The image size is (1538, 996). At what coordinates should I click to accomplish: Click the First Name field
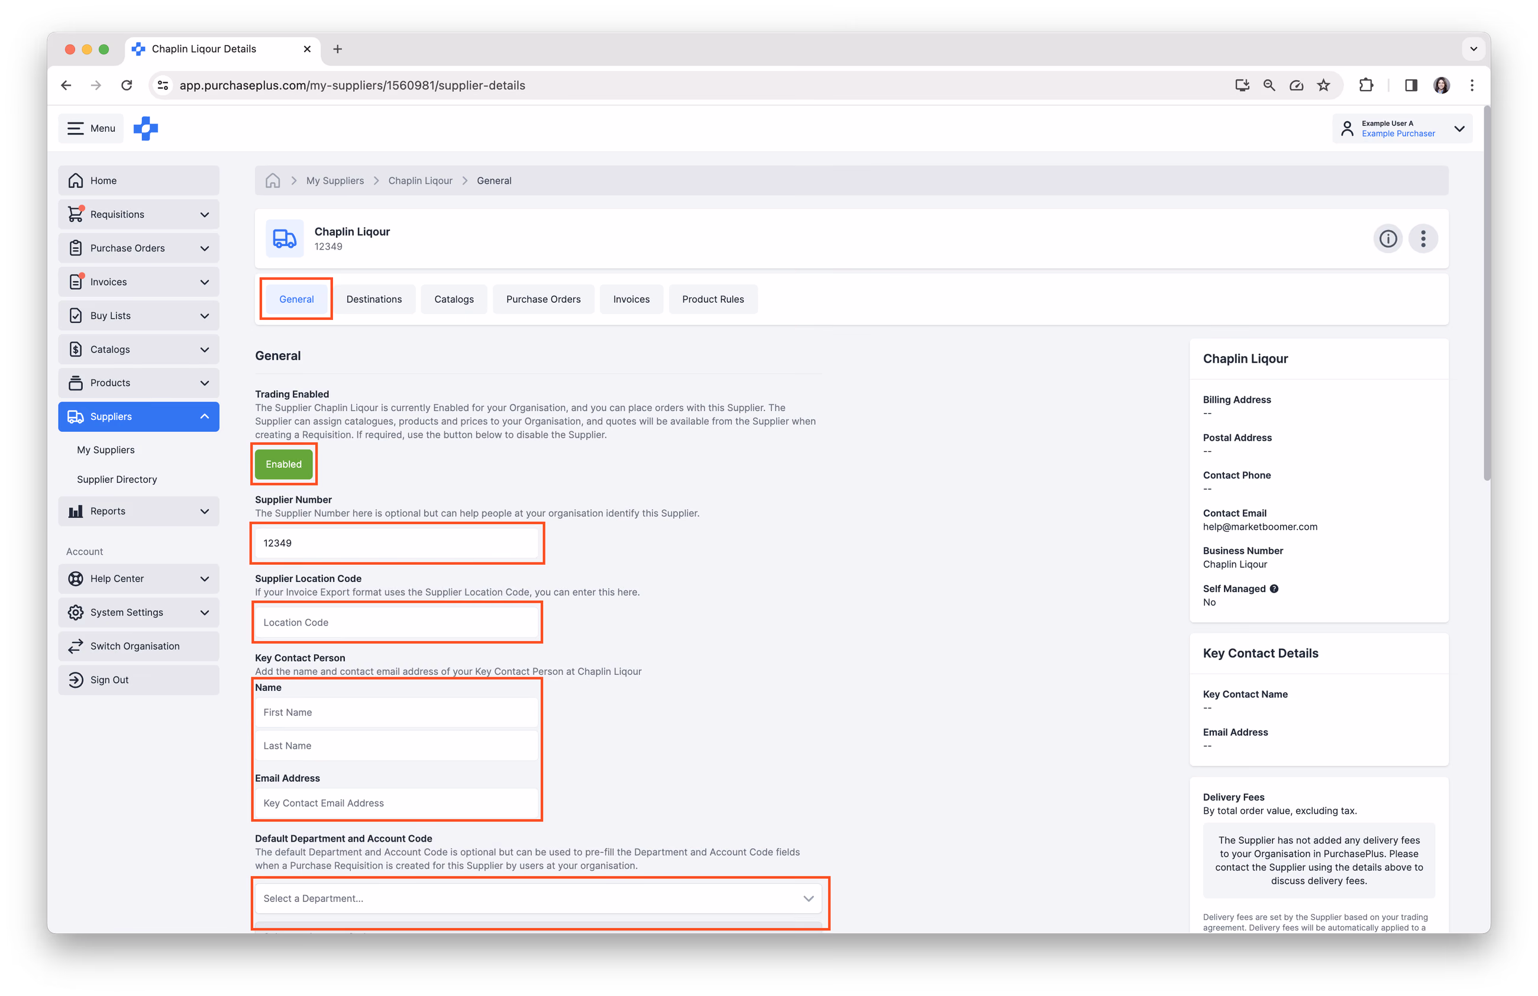[x=396, y=712]
